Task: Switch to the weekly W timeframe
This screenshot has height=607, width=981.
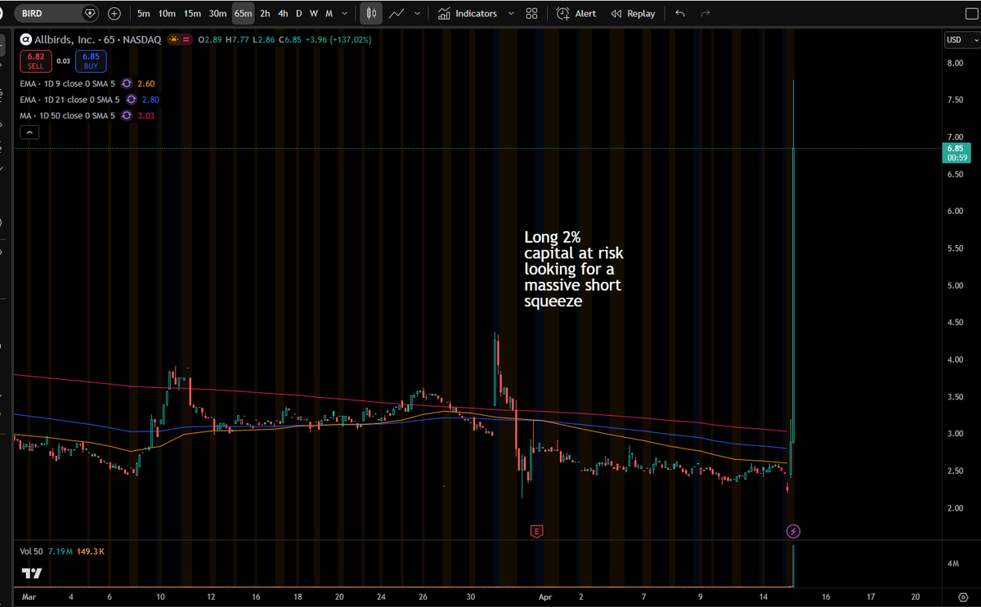Action: 313,13
